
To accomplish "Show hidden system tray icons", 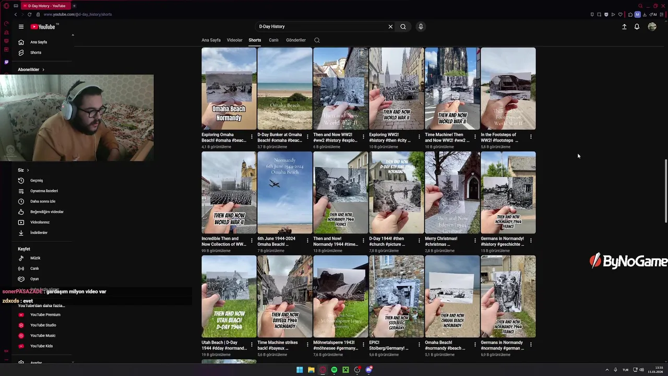I will (607, 370).
